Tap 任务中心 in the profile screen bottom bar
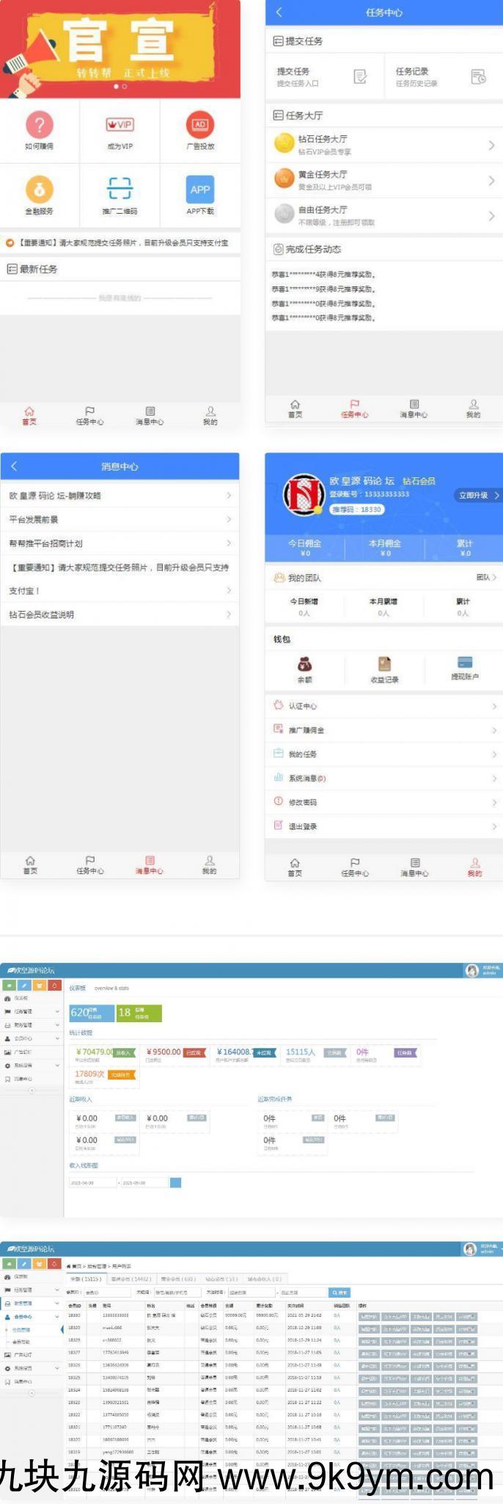The image size is (503, 1504). pos(355,867)
